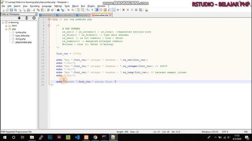Click the Playback macro icon
Viewport: 252px width, 141px height.
132,10
